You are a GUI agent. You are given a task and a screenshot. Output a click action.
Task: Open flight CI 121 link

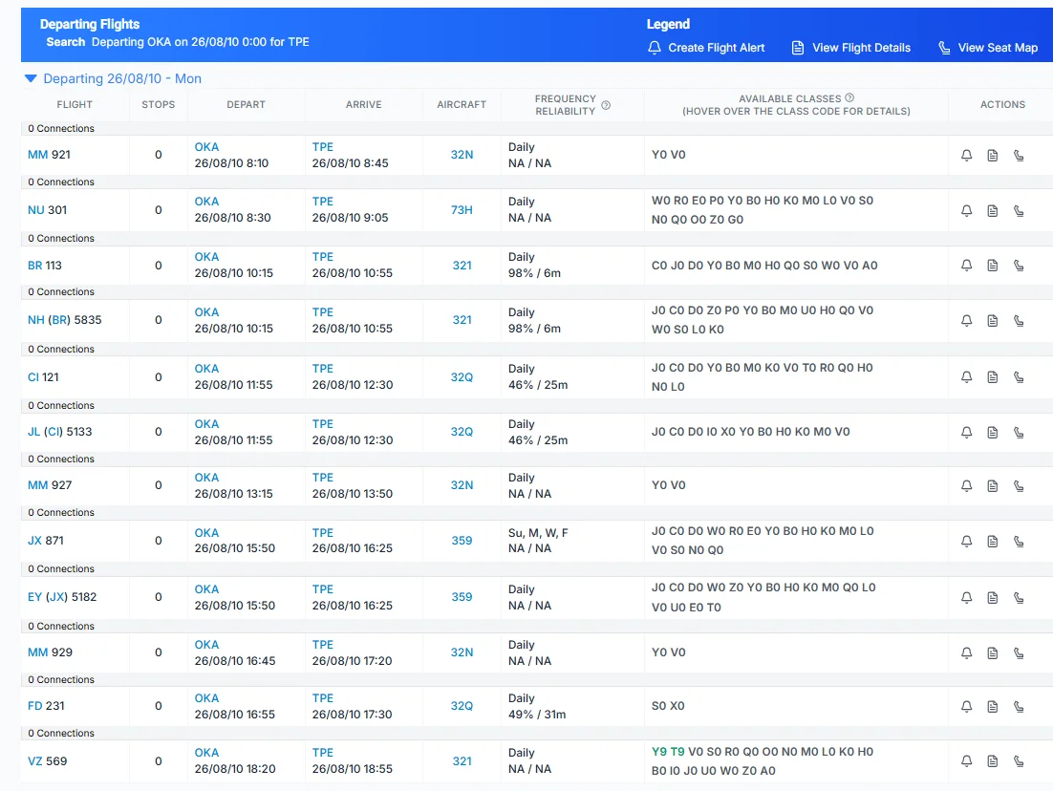click(43, 377)
